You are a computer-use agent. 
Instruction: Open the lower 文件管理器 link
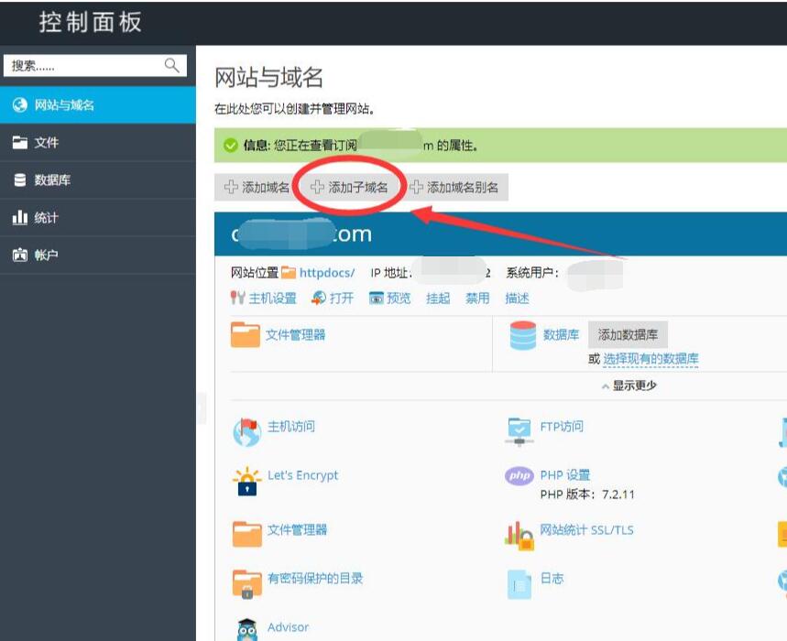point(297,529)
